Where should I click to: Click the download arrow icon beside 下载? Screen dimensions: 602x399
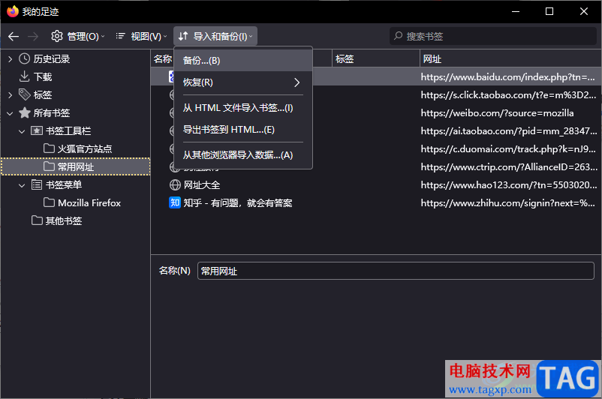click(x=24, y=76)
